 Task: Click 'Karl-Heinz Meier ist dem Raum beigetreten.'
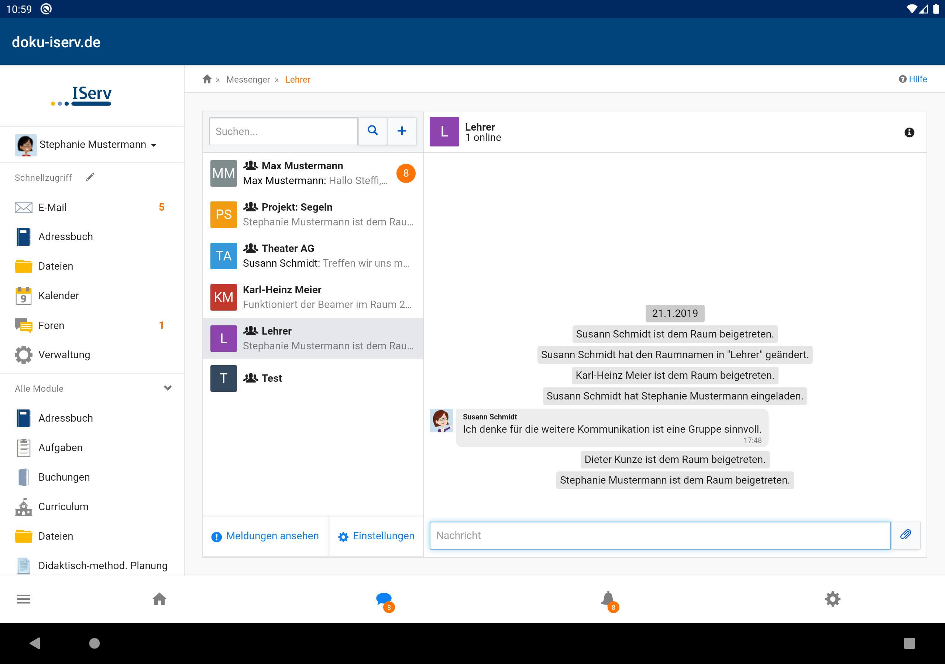point(674,375)
